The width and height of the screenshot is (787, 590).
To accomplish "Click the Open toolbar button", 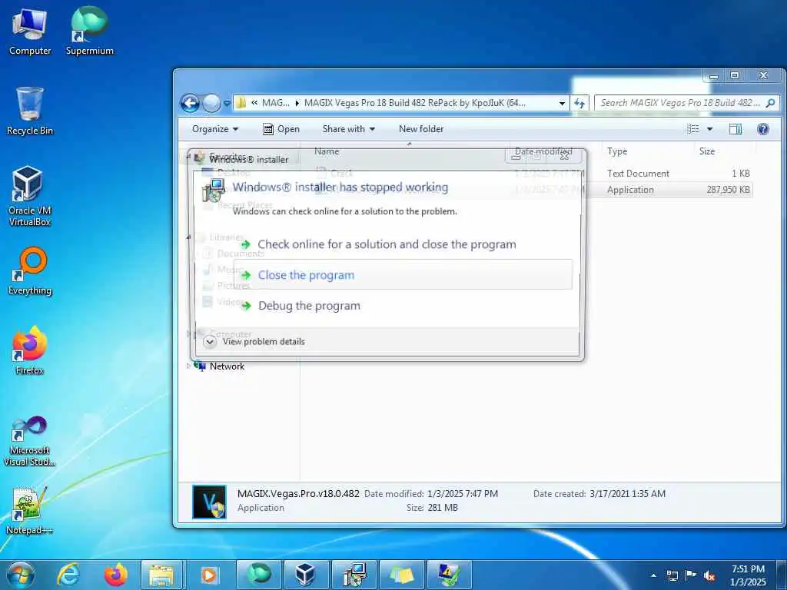I will pyautogui.click(x=281, y=129).
